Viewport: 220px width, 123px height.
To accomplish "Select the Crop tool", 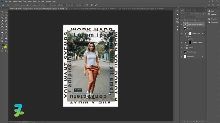I will 2,18.
